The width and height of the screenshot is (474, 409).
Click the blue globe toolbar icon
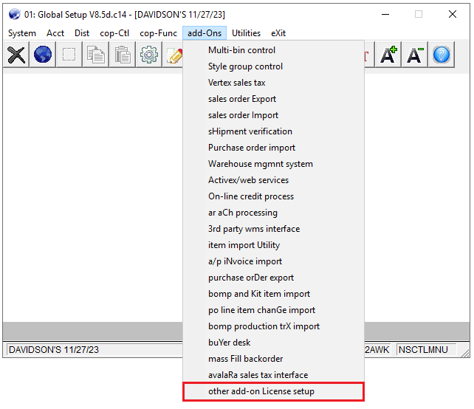[43, 55]
